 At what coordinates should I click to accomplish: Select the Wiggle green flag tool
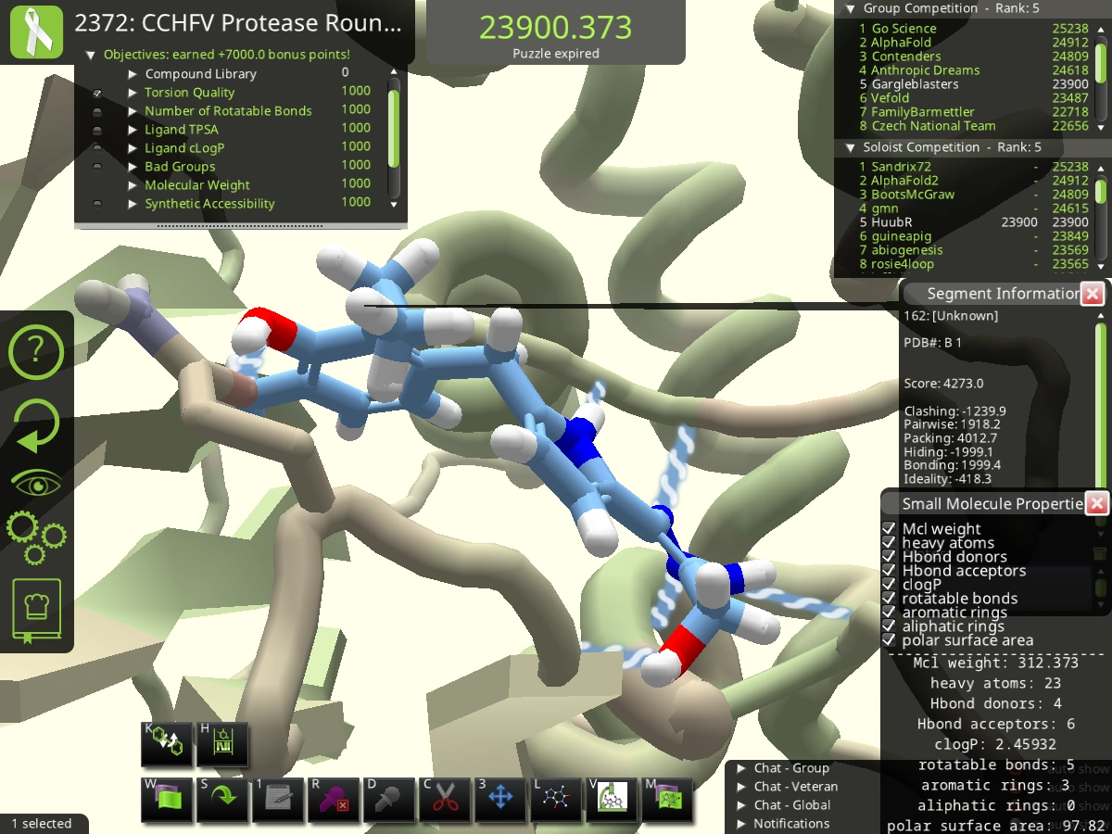click(x=167, y=800)
